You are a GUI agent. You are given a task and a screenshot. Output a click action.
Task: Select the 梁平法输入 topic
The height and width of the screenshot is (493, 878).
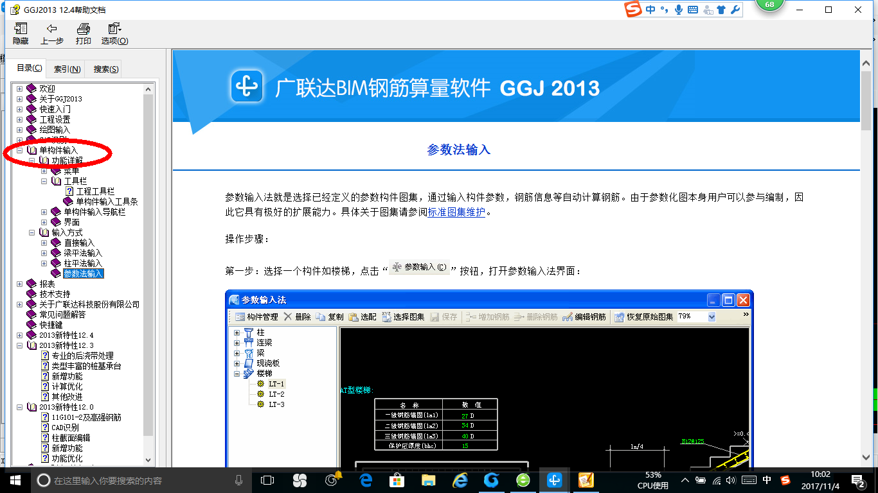tap(83, 253)
